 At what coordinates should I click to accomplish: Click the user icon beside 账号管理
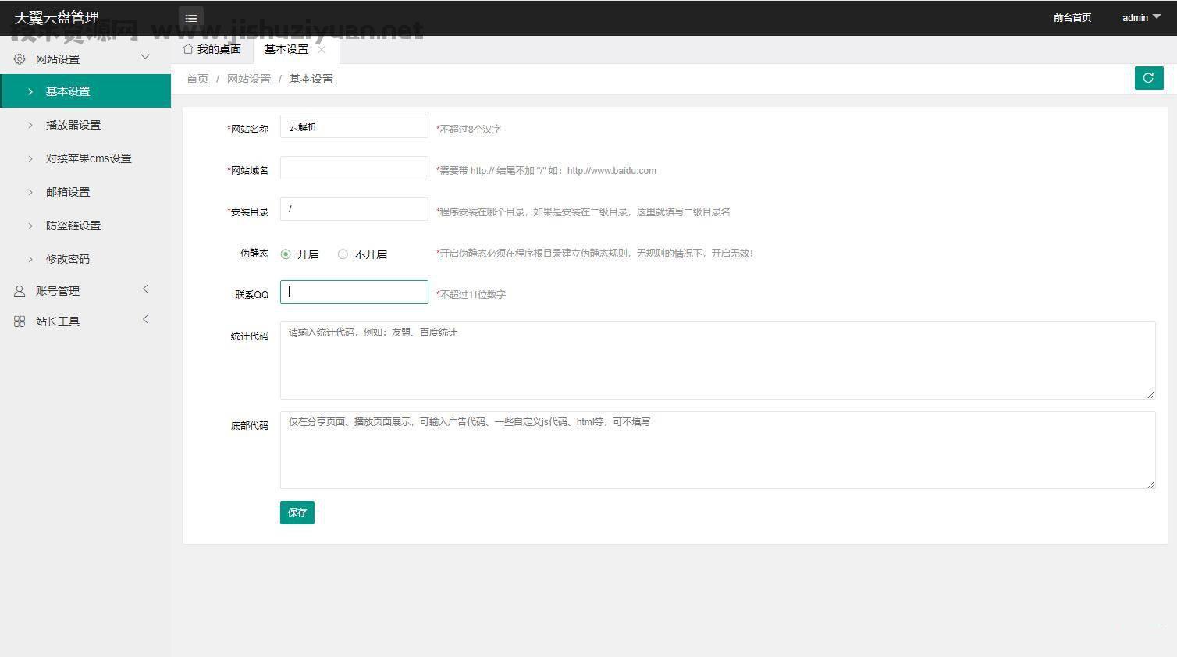pyautogui.click(x=20, y=291)
